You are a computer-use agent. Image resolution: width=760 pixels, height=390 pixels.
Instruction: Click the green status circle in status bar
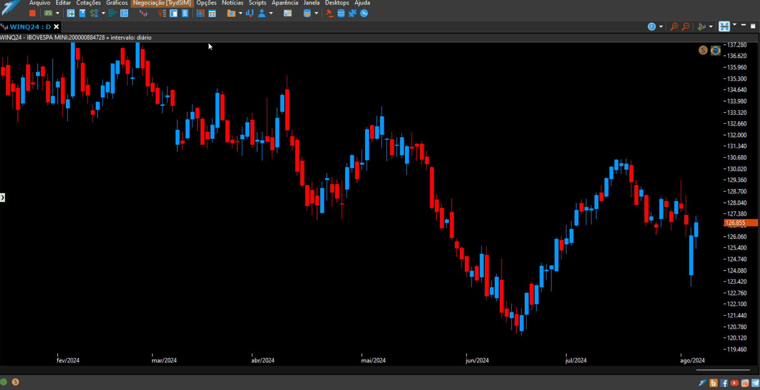[4, 382]
